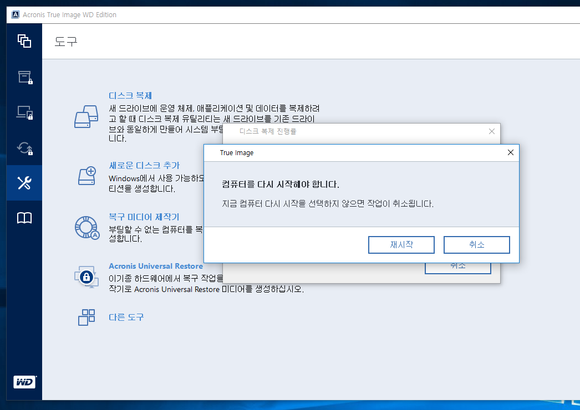Viewport: 580px width, 410px height.
Task: Click the Acronis True Image WD Edition title
Action: [69, 15]
